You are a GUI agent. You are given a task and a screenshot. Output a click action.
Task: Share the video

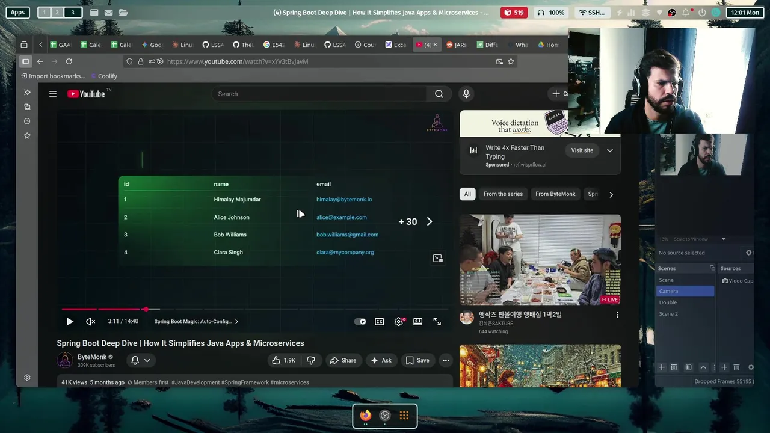pos(343,360)
